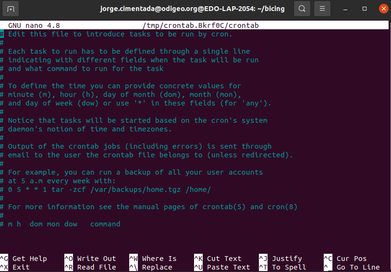Place cursor on the 'm h dom mon dow command' line

[64, 224]
